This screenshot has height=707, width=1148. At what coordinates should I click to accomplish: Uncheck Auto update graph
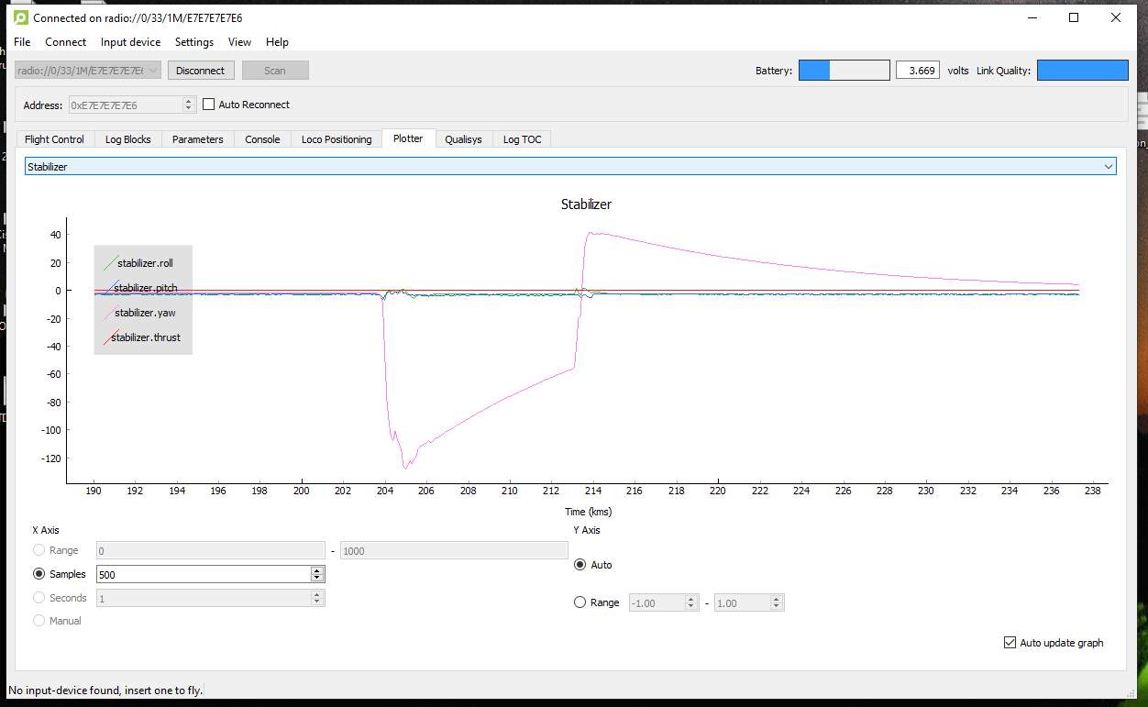click(x=1010, y=643)
